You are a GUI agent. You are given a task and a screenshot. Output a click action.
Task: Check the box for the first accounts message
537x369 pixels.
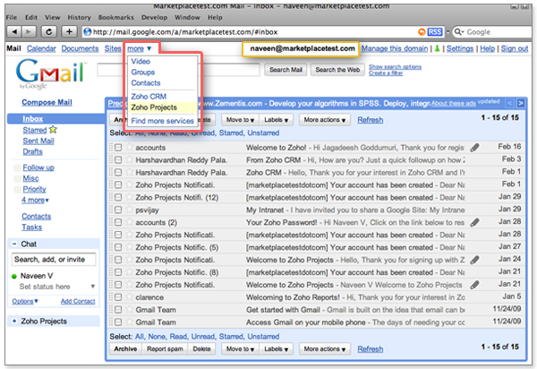[118, 148]
